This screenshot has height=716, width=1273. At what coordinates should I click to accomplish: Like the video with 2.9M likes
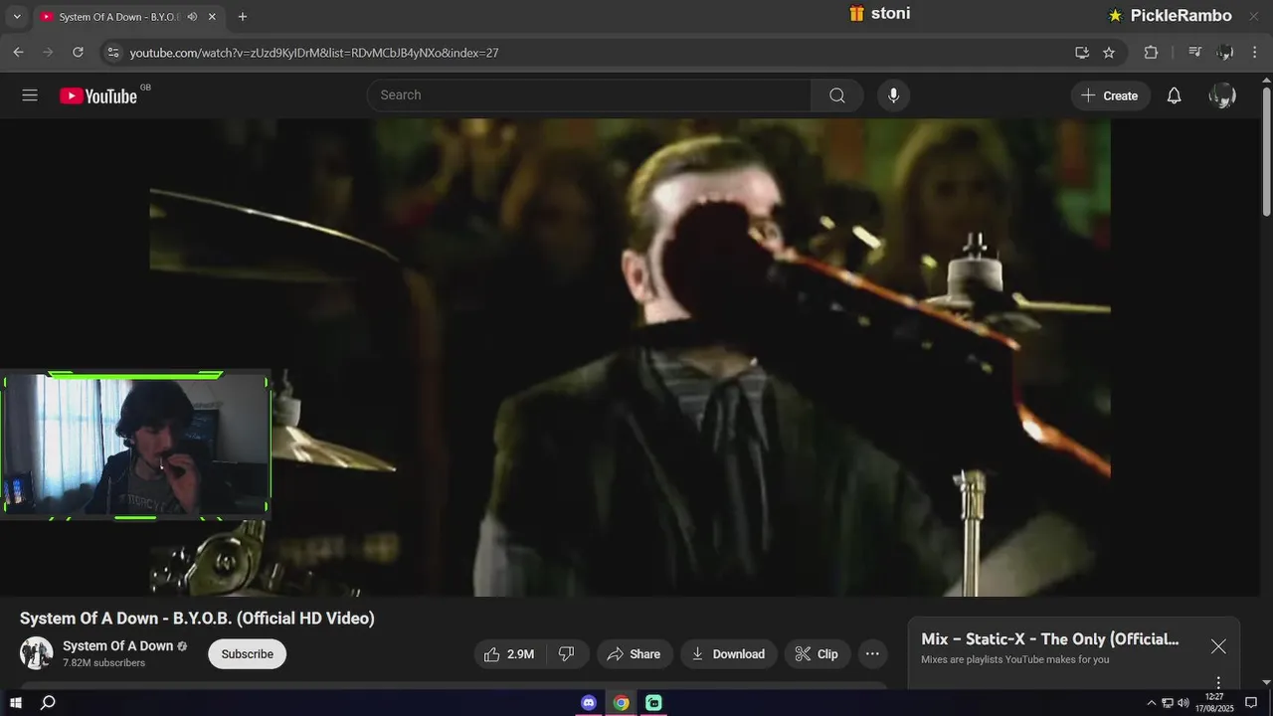click(510, 654)
